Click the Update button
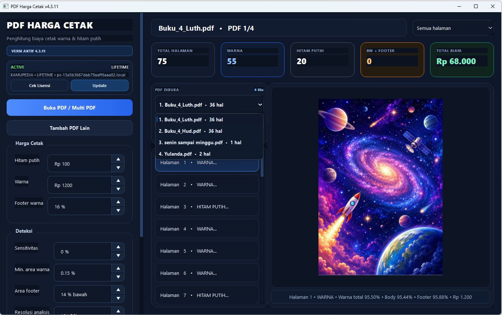This screenshot has width=502, height=315. [x=100, y=86]
